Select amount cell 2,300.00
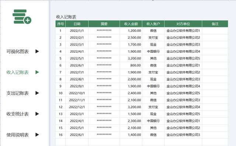This screenshot has width=236, height=146. [x=131, y=121]
